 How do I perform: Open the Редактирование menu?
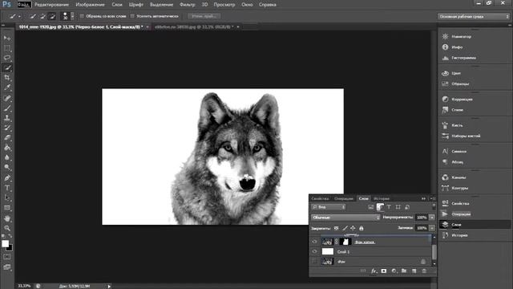coord(51,5)
